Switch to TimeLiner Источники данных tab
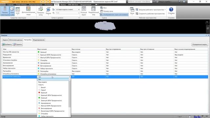This screenshot has width=210, height=118. (16, 40)
